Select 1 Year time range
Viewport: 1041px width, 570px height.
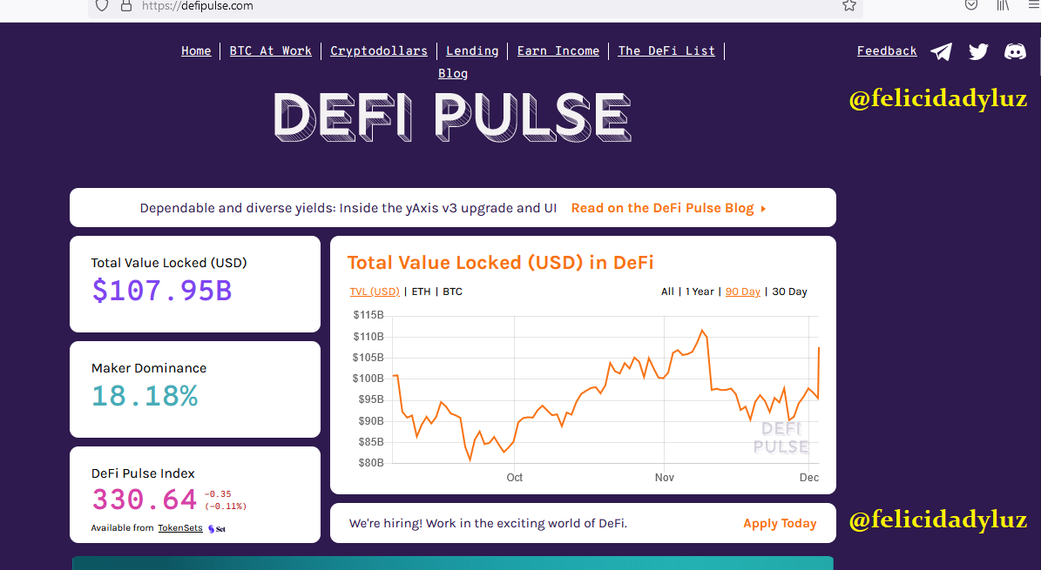[x=700, y=292]
